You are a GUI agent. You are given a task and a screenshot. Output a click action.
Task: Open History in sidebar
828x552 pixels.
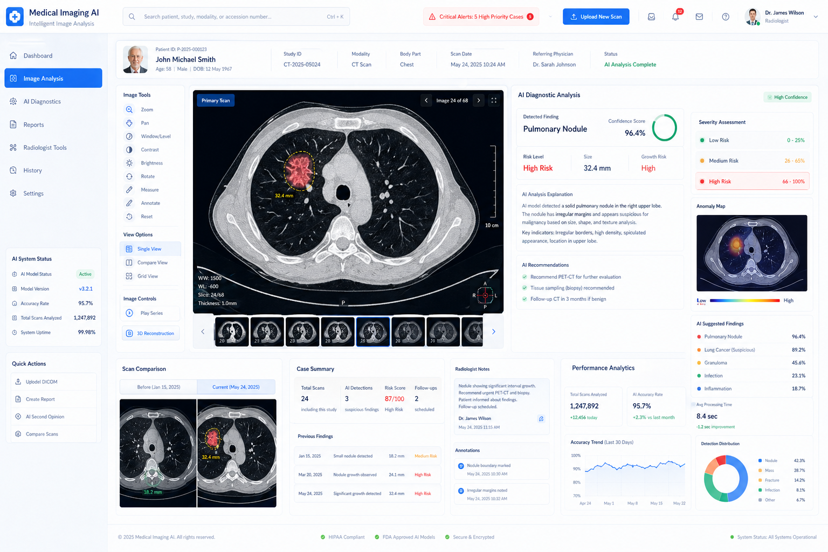pos(53,170)
